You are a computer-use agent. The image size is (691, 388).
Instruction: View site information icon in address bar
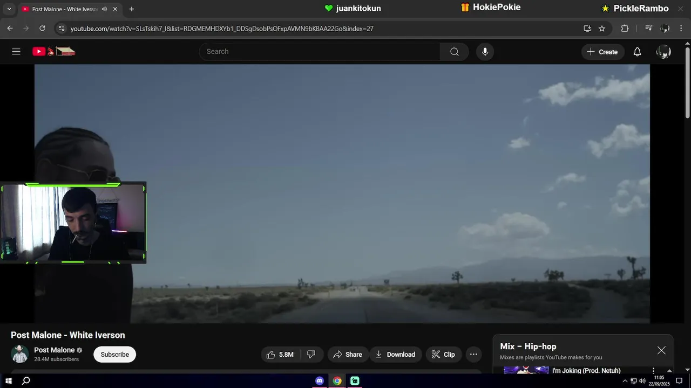pyautogui.click(x=61, y=29)
